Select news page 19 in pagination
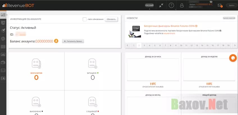Image resolution: width=238 pixels, height=115 pixels. [228, 45]
